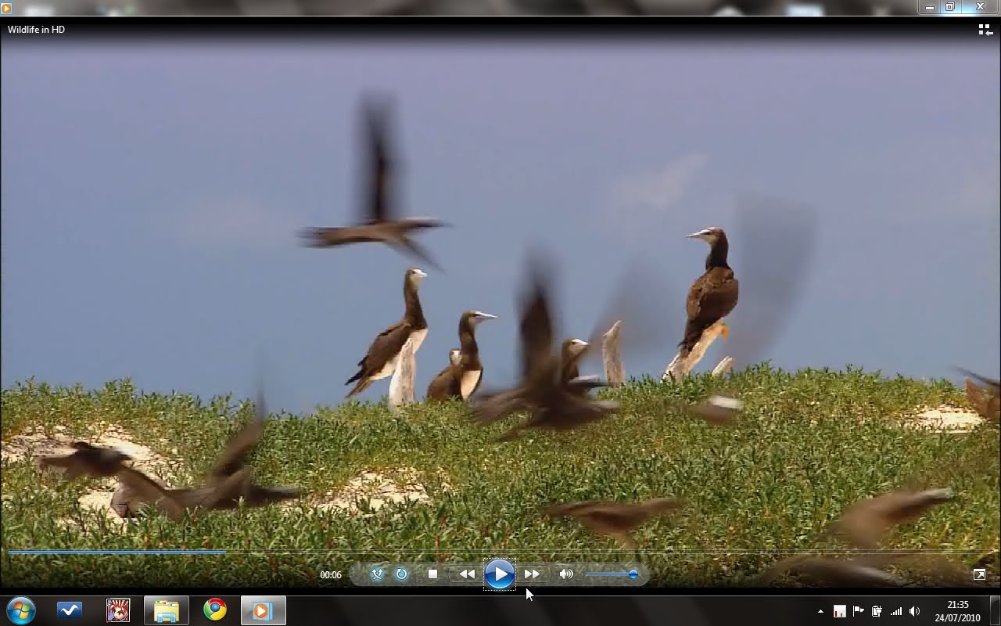Switch to Library view icon

[985, 30]
